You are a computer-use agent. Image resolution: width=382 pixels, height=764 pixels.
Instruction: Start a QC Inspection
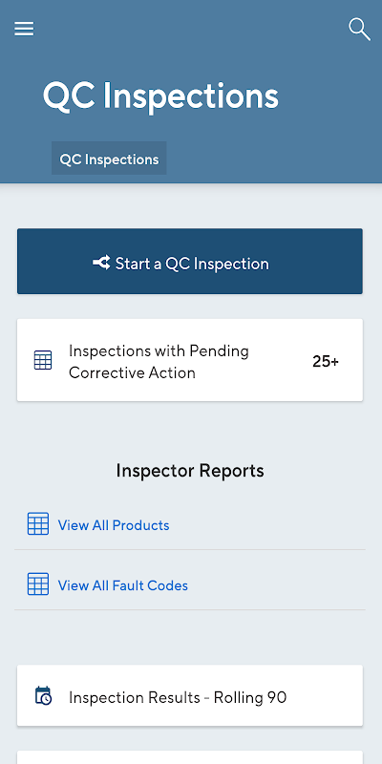(x=190, y=261)
